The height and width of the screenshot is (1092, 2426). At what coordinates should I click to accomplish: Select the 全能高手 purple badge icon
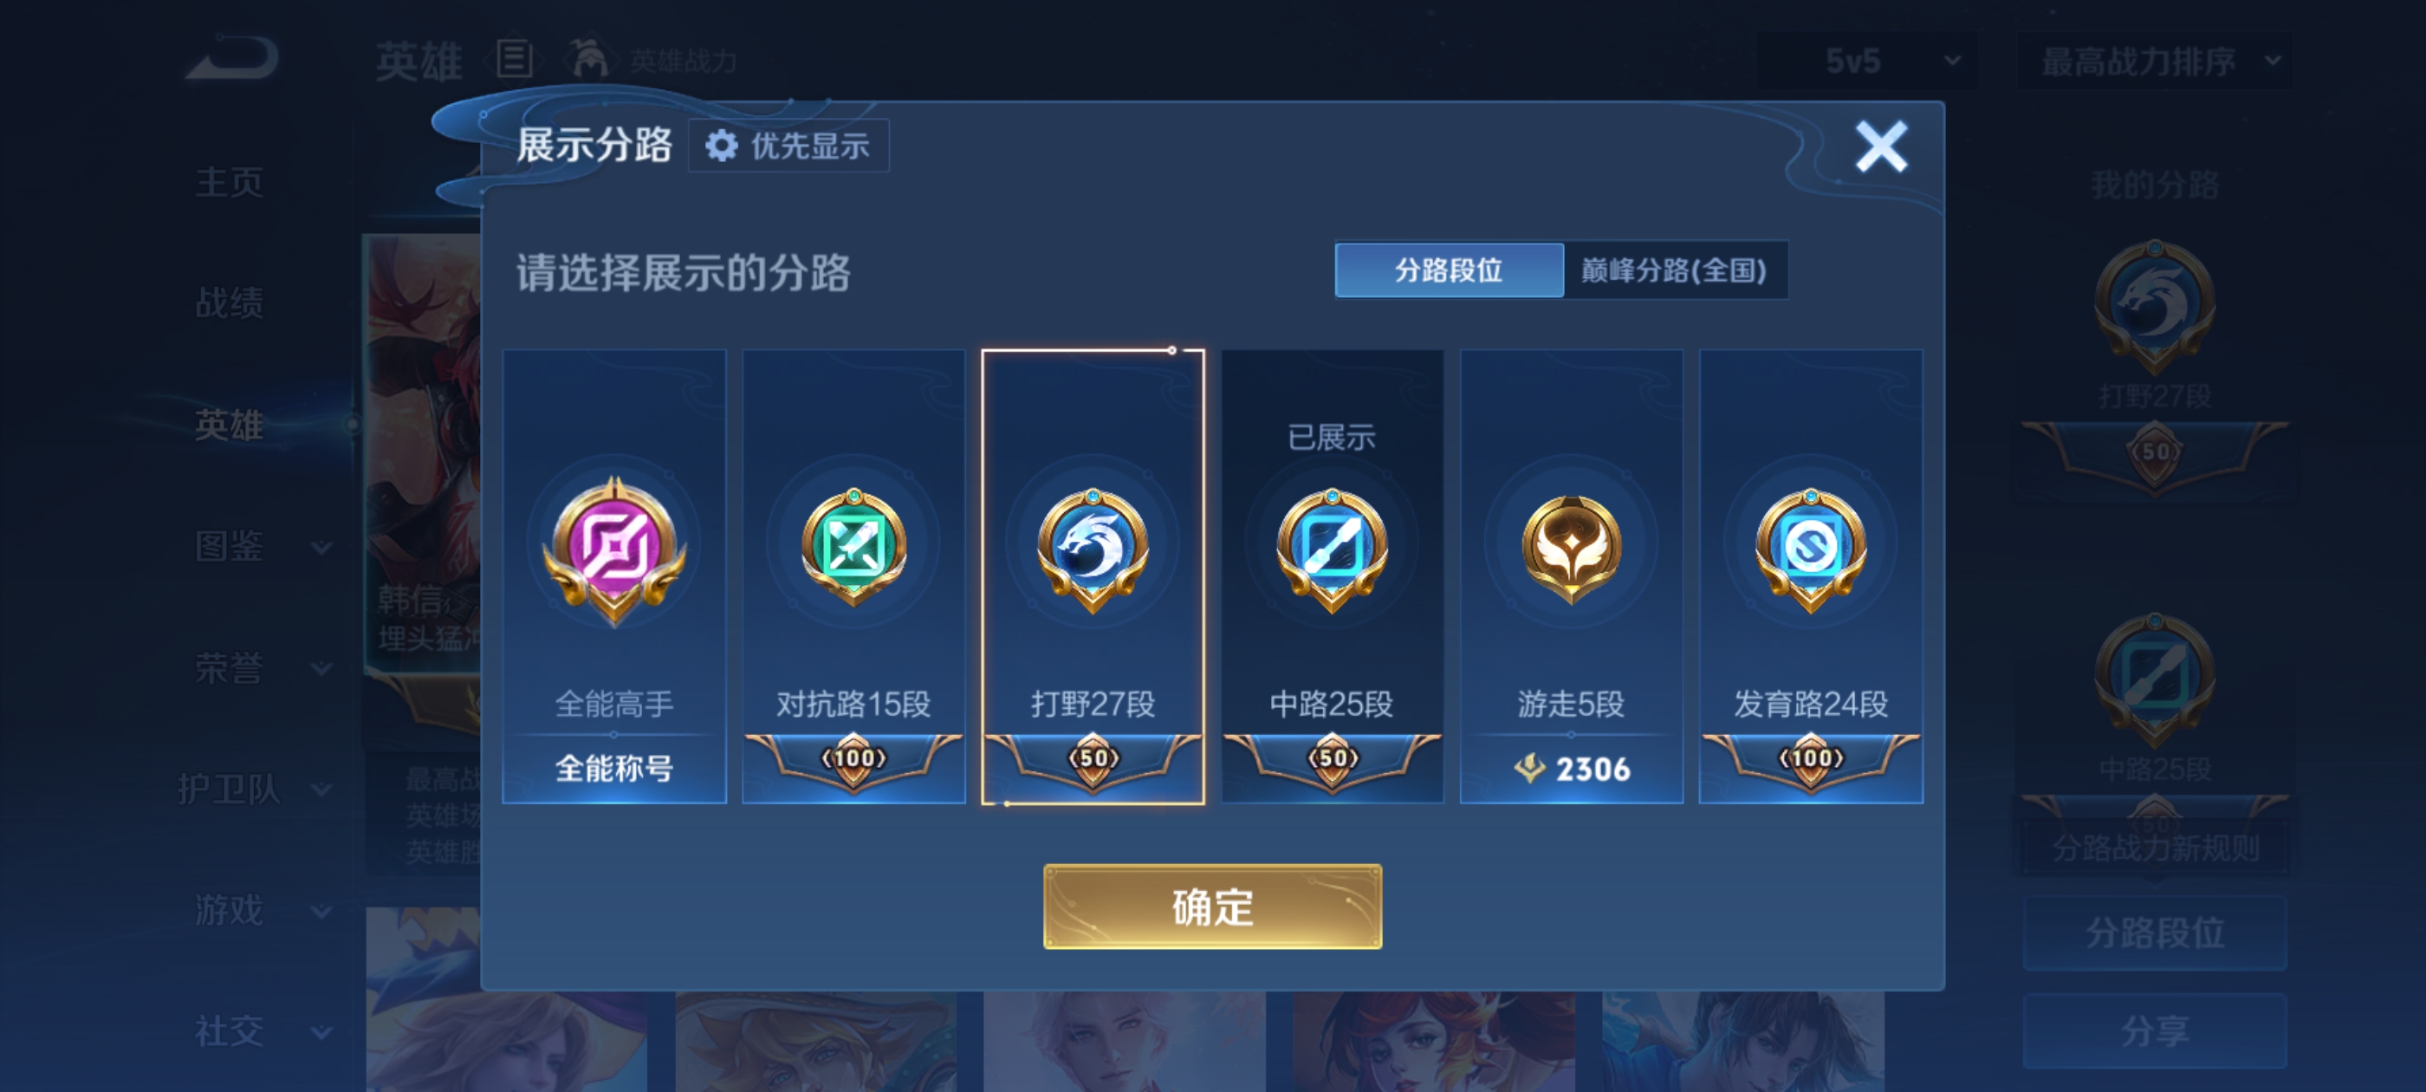point(614,550)
